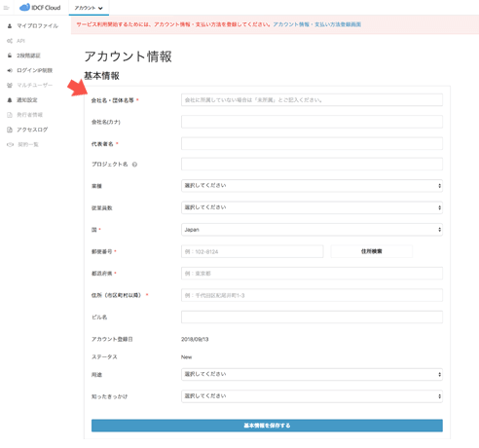Screen dimensions: 479x448
Task: Toggle the sidebar hamburger icon
Action: pos(6,8)
